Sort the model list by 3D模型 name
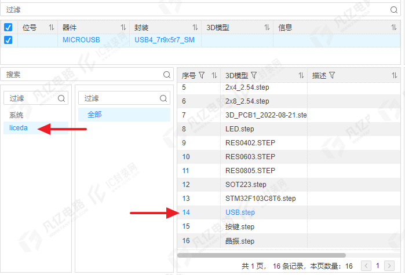This screenshot has width=405, height=275. tap(301, 75)
